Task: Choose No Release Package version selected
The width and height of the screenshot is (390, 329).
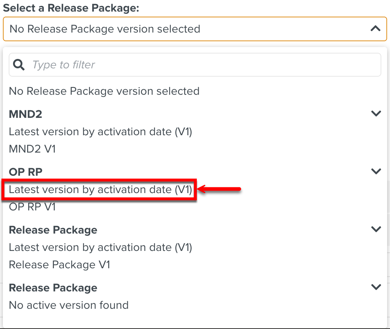Action: coord(104,91)
